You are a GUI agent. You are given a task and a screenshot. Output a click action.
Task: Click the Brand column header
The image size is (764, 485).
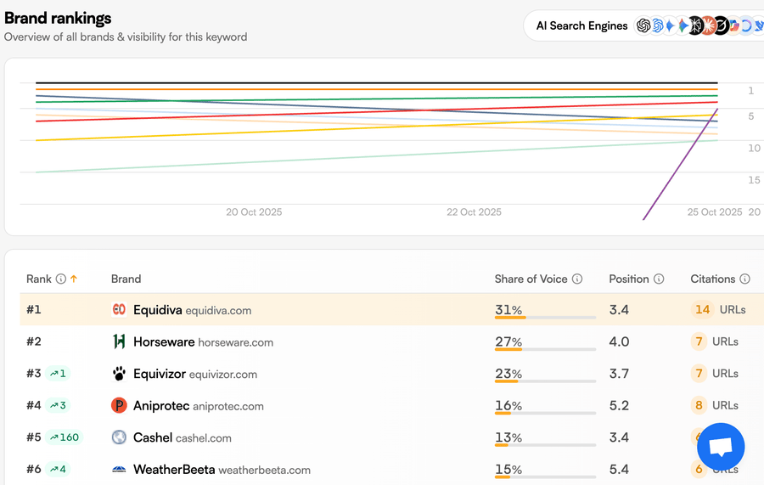coord(126,279)
